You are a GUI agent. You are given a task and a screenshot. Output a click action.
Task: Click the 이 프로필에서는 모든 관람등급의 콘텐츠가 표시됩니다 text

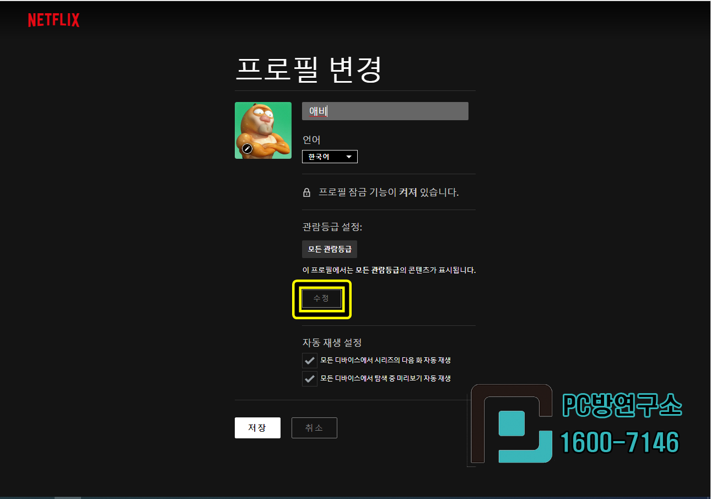389,270
